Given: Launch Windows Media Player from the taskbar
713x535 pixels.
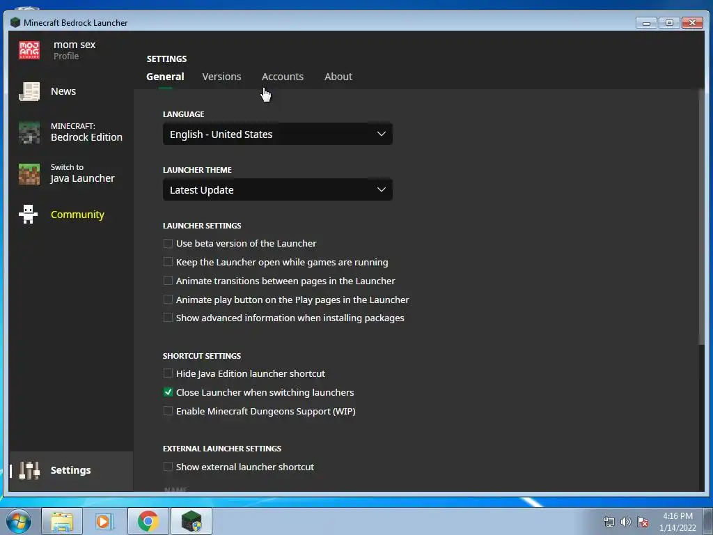Looking at the screenshot, I should (x=104, y=521).
